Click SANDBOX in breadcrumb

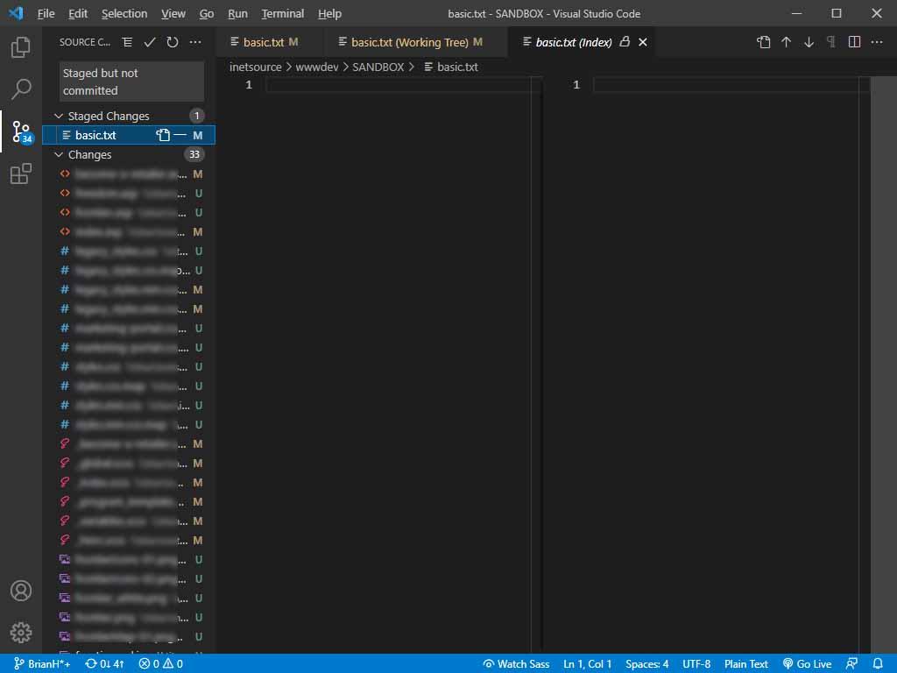click(378, 67)
